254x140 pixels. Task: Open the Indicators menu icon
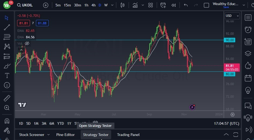point(135,5)
